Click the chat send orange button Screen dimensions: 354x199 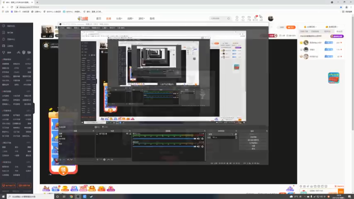coord(341,192)
